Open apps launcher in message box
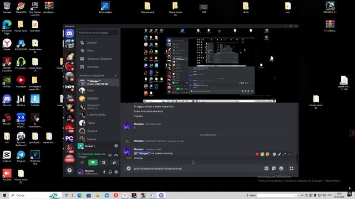This screenshot has height=199, width=355. click(x=292, y=169)
